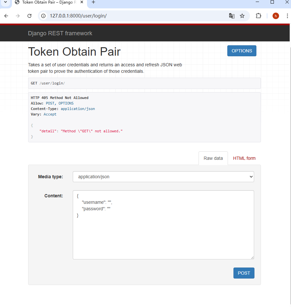Click the Content label

coord(54,196)
